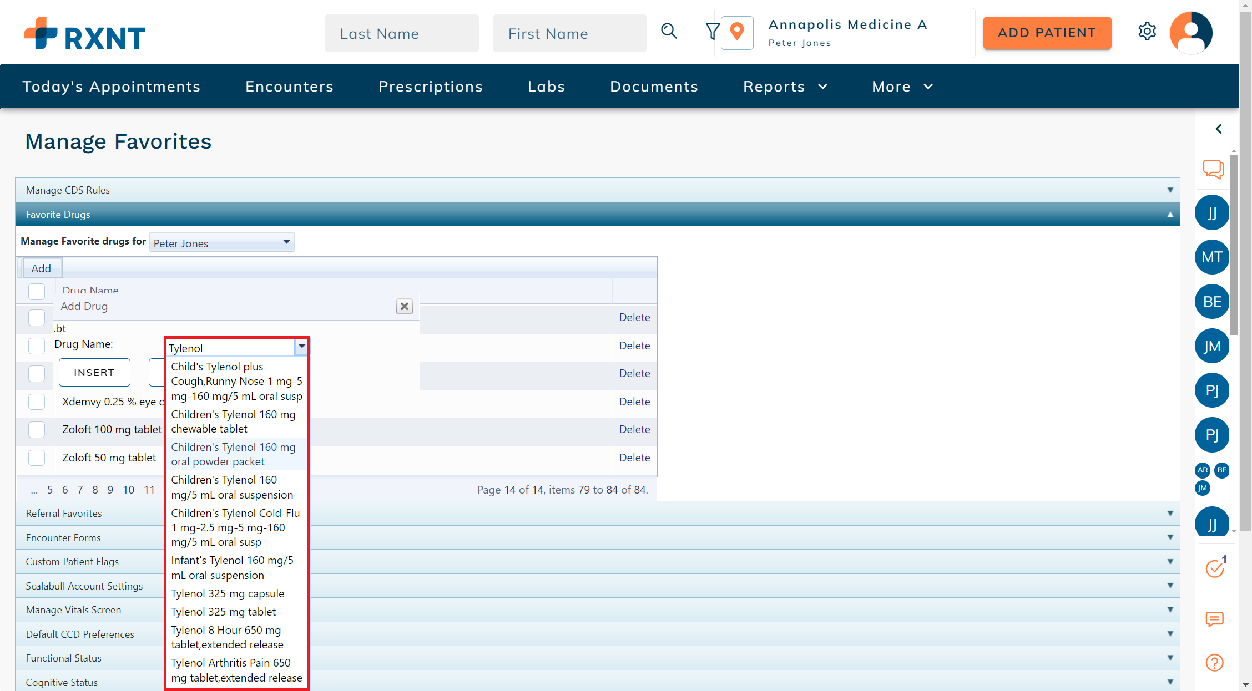Click the RXNT logo
This screenshot has height=691, width=1252.
tap(85, 34)
